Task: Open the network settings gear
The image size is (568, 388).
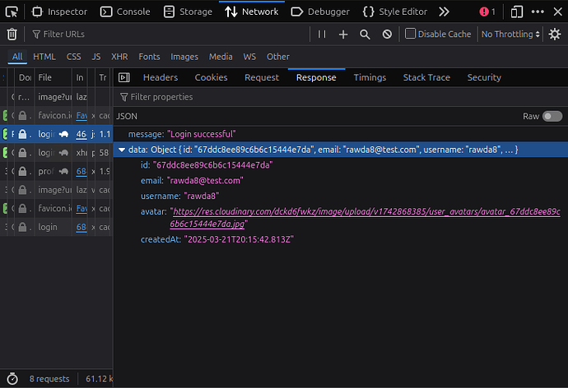Action: (555, 34)
